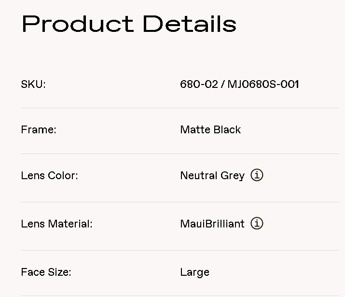
Task: Click the "Lens Material:" label
Action: (56, 224)
